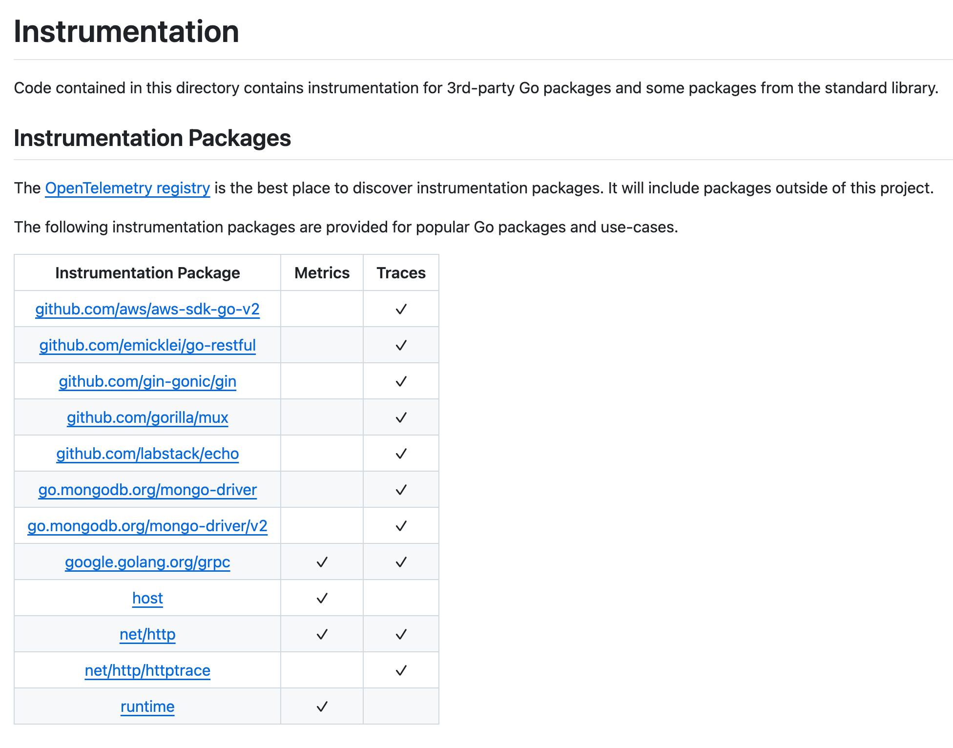Click the Traces checkmark for aws-sdk-go-v2
The image size is (953, 748).
(x=401, y=309)
